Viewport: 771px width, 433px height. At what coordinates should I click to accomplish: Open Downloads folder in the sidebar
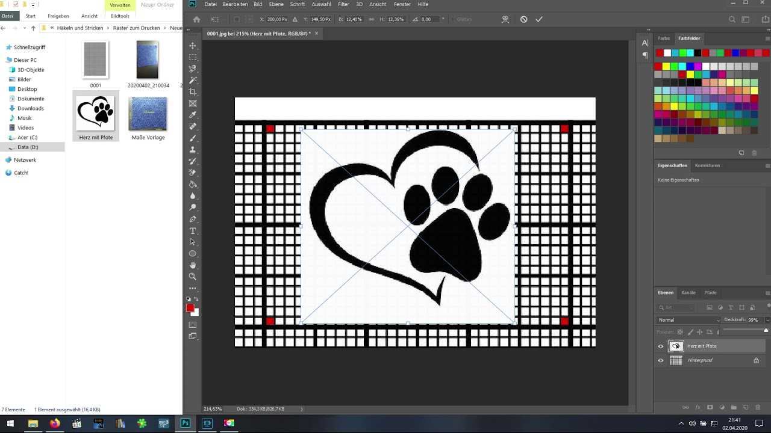point(30,108)
